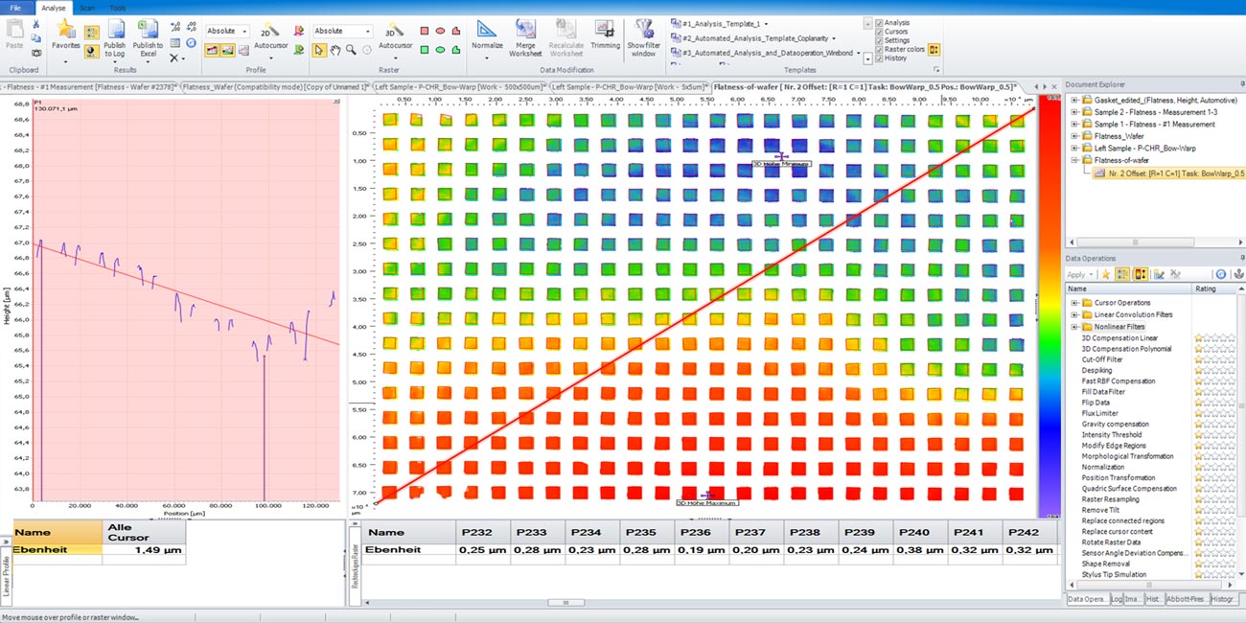Select the red ellipse cursor shape

[441, 31]
